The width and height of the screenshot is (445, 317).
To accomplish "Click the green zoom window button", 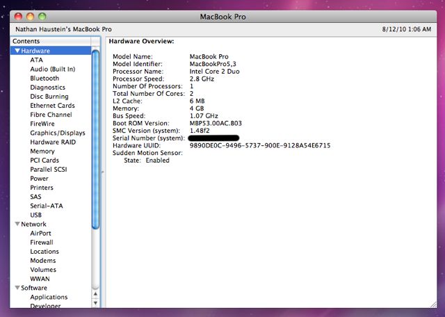I will 42,17.
